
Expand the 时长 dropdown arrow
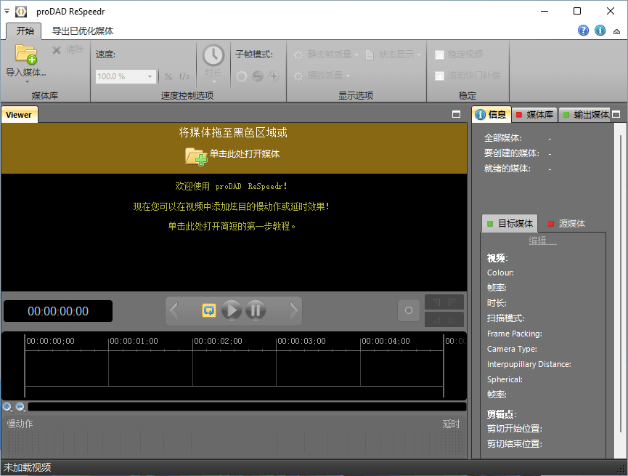[x=214, y=82]
